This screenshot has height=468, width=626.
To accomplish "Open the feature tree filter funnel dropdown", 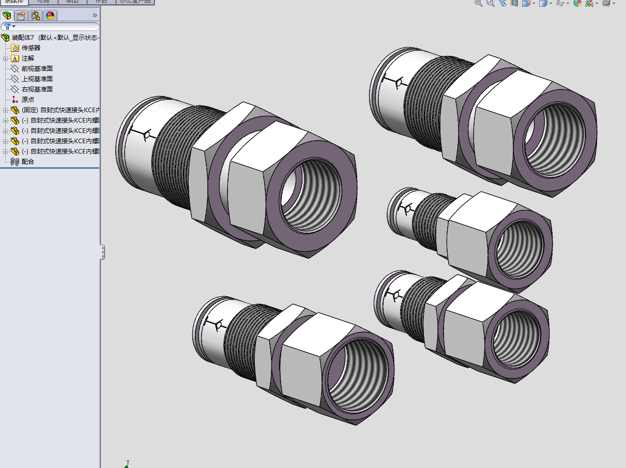I will (9, 26).
